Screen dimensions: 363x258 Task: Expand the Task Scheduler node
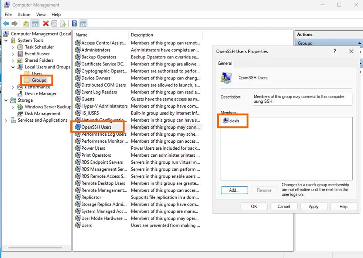pyautogui.click(x=13, y=47)
